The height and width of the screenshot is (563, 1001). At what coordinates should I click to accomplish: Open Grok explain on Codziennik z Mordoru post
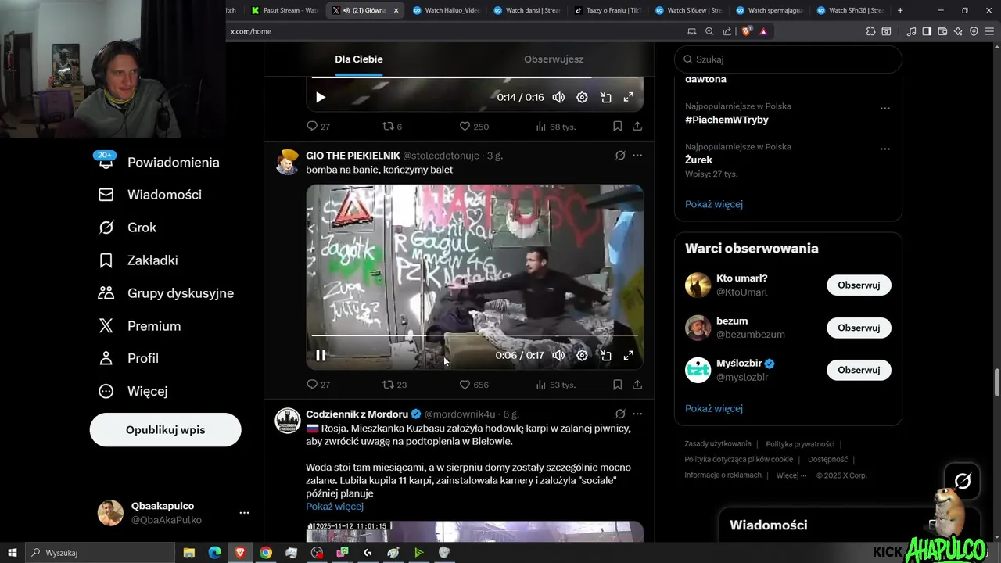(620, 414)
